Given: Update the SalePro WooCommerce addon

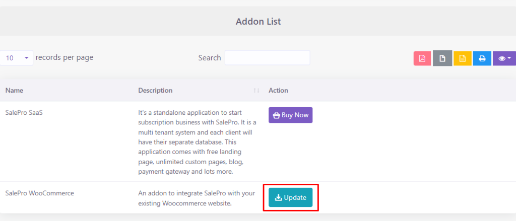Looking at the screenshot, I should click(290, 197).
